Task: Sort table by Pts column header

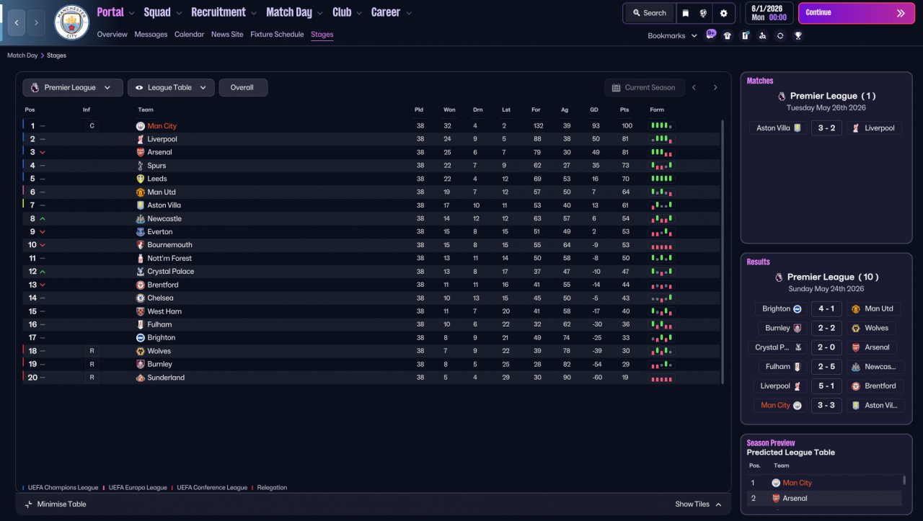Action: point(624,110)
